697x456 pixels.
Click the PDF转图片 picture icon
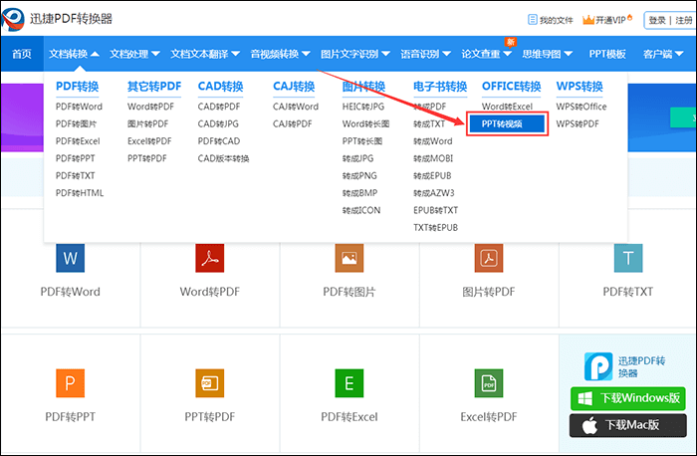[349, 258]
